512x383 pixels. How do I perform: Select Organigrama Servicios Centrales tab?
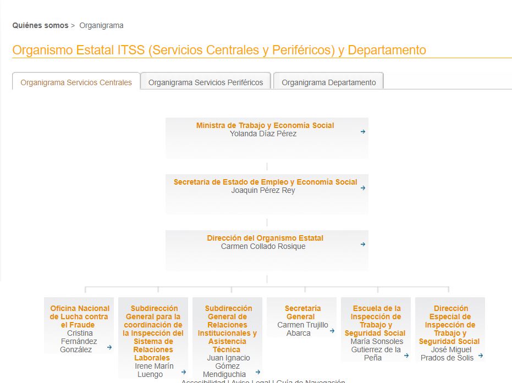click(x=76, y=82)
